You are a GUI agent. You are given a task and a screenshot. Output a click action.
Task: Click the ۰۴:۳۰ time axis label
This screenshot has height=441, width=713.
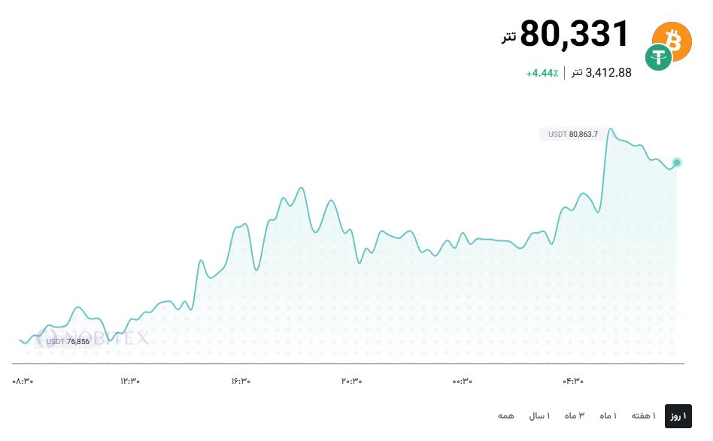click(x=573, y=381)
